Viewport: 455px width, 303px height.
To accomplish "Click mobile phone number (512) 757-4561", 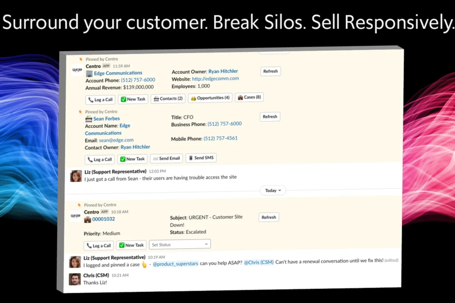I will [x=220, y=139].
